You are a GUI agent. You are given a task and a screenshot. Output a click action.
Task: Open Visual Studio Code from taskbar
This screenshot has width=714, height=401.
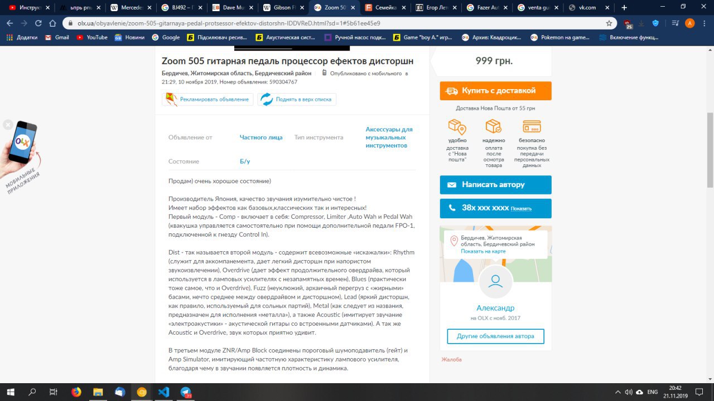click(163, 392)
